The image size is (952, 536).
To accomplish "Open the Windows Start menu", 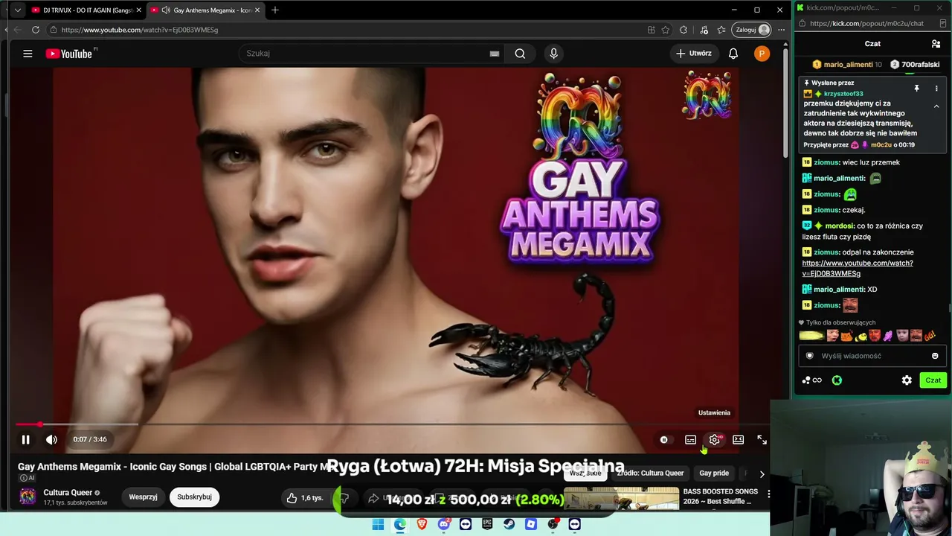I will point(378,524).
